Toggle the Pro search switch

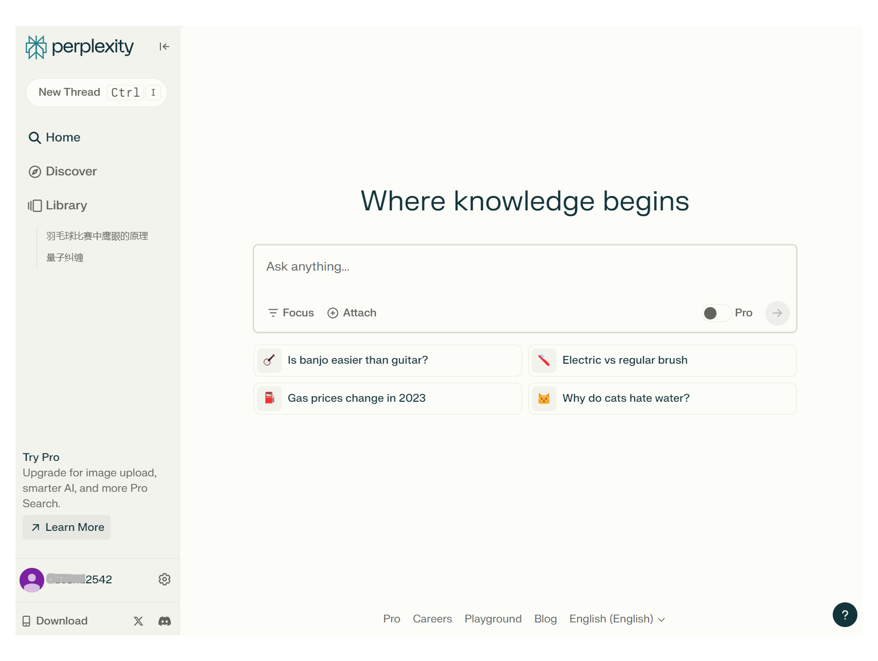[716, 313]
